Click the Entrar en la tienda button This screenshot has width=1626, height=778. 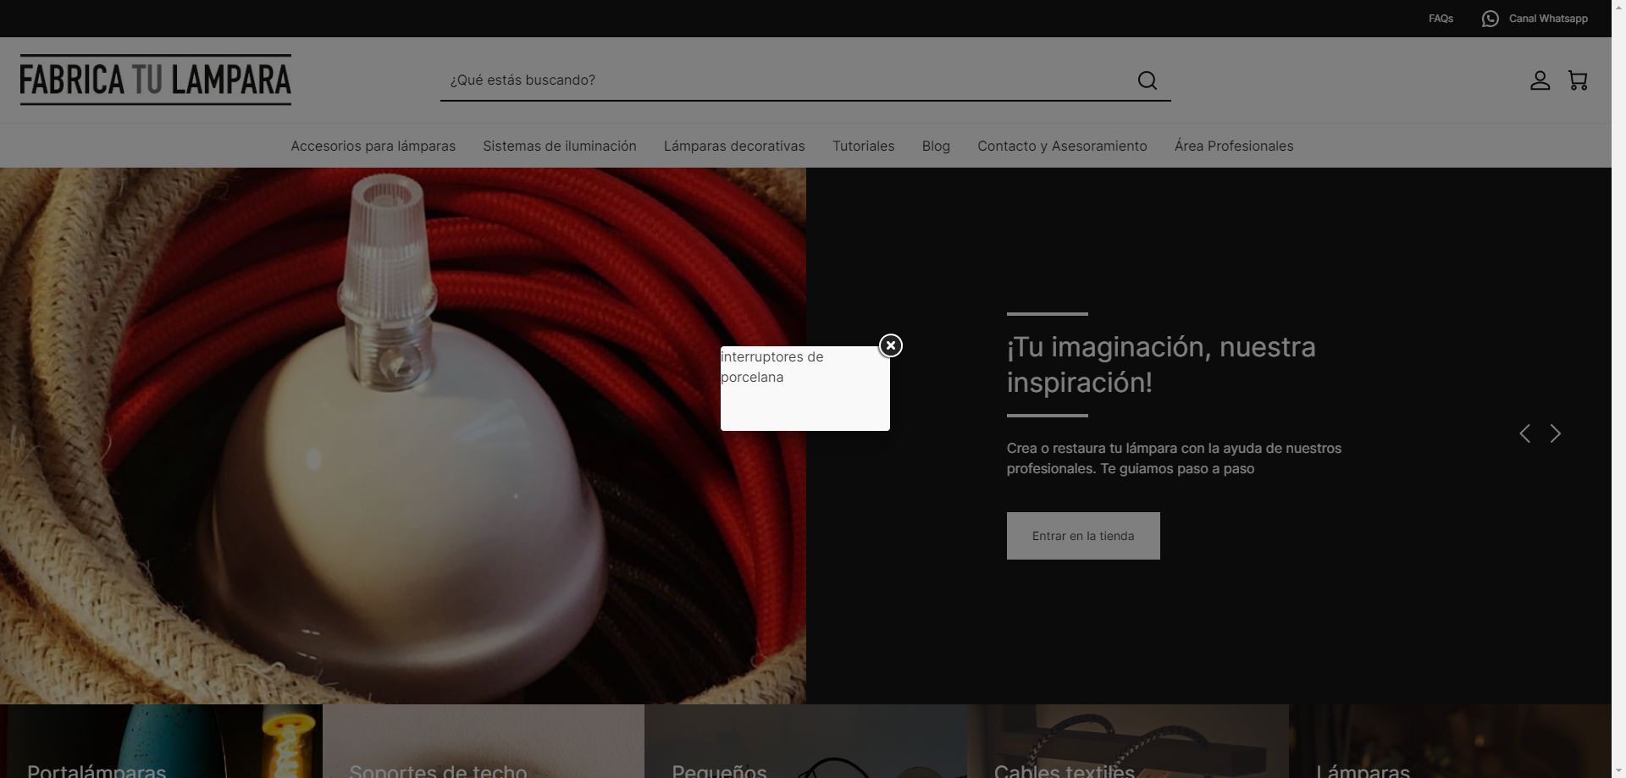click(x=1083, y=536)
